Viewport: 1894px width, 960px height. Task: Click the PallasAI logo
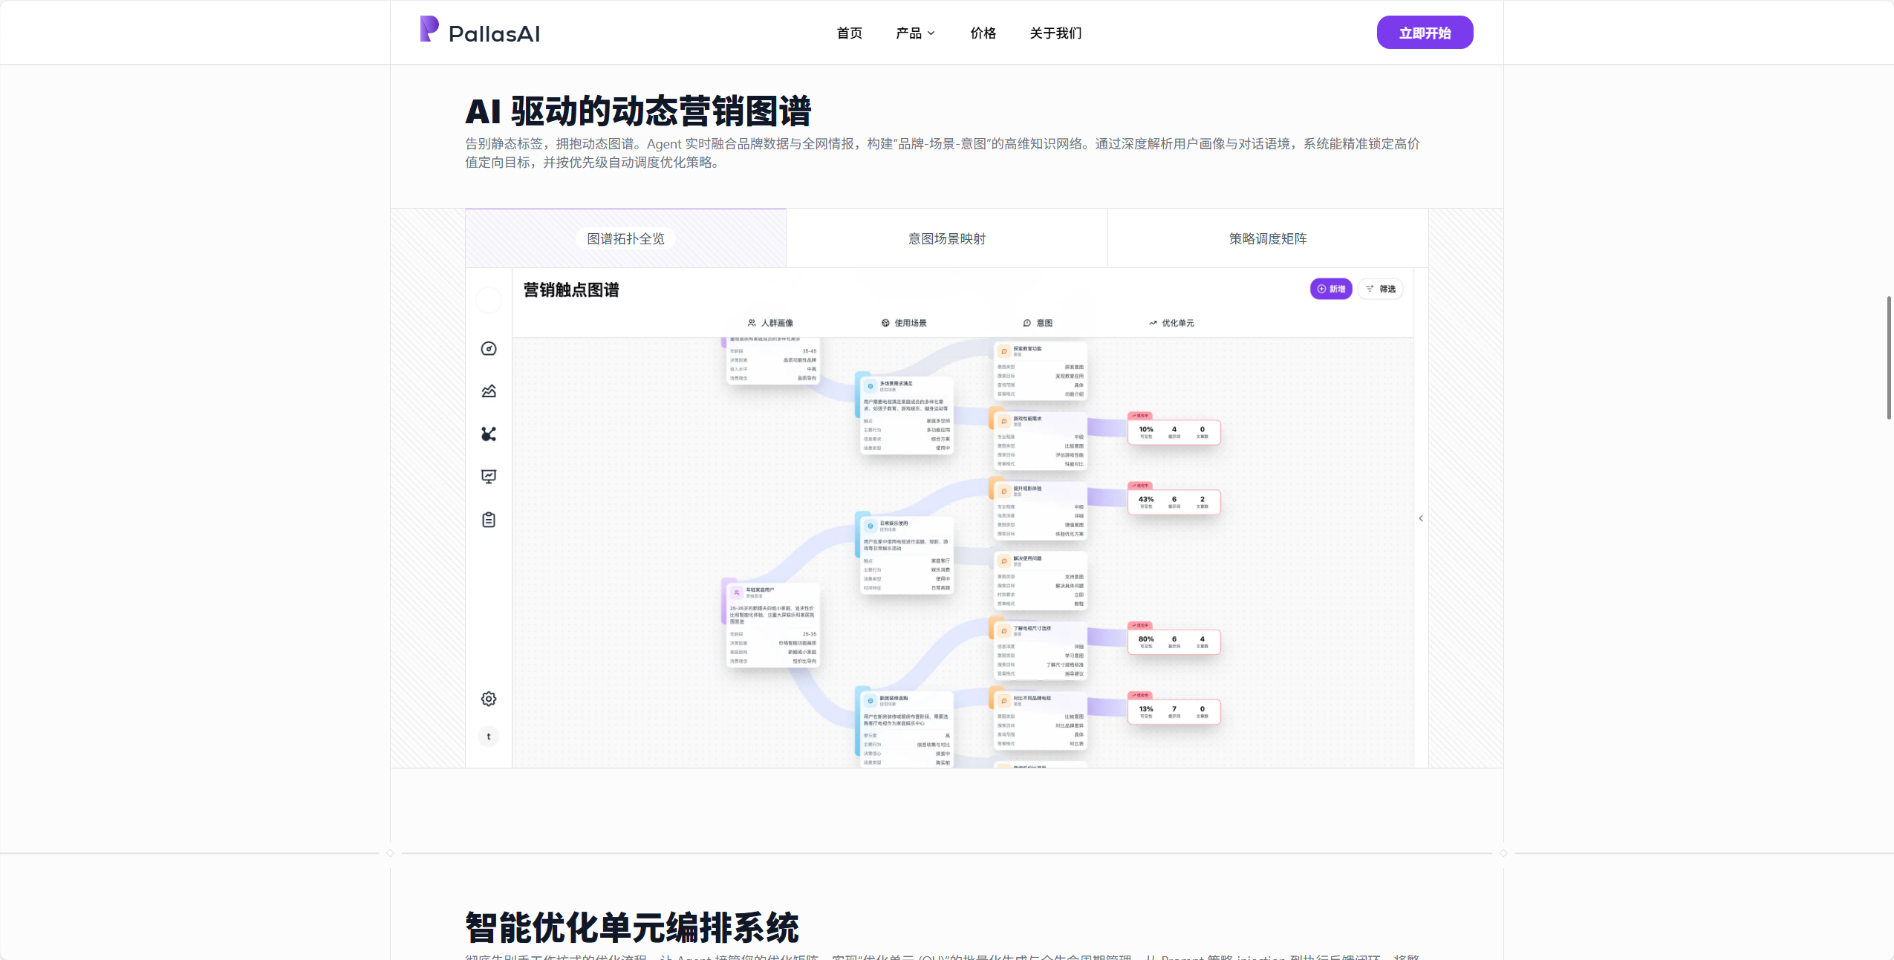pyautogui.click(x=480, y=30)
